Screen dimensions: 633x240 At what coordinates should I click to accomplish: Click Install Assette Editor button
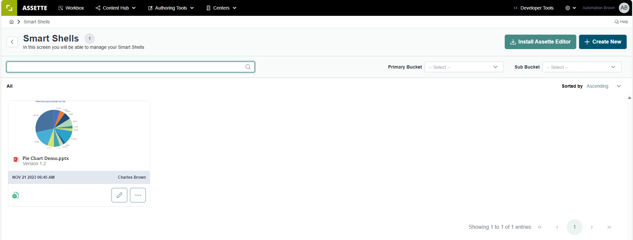(x=540, y=42)
